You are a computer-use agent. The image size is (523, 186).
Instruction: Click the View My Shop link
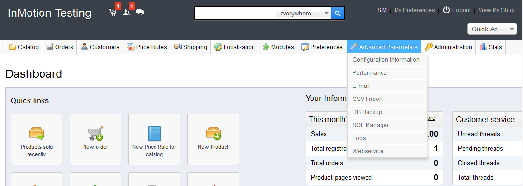(x=496, y=10)
